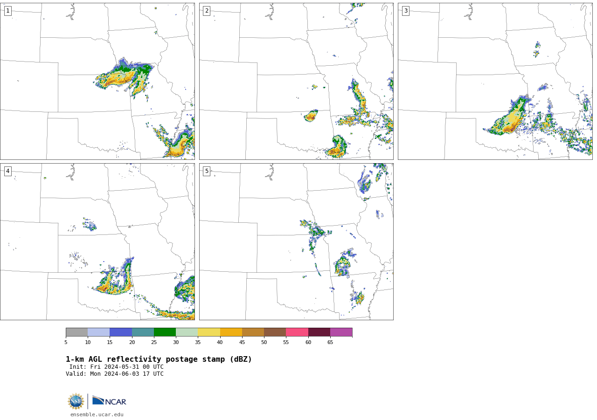The width and height of the screenshot is (597, 420).
Task: Click the panel number label 2
Action: click(207, 11)
